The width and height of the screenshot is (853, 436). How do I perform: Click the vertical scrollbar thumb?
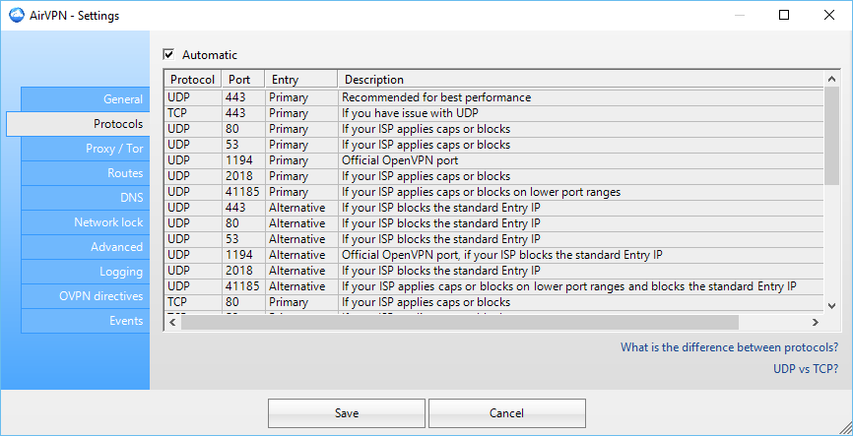pos(831,136)
